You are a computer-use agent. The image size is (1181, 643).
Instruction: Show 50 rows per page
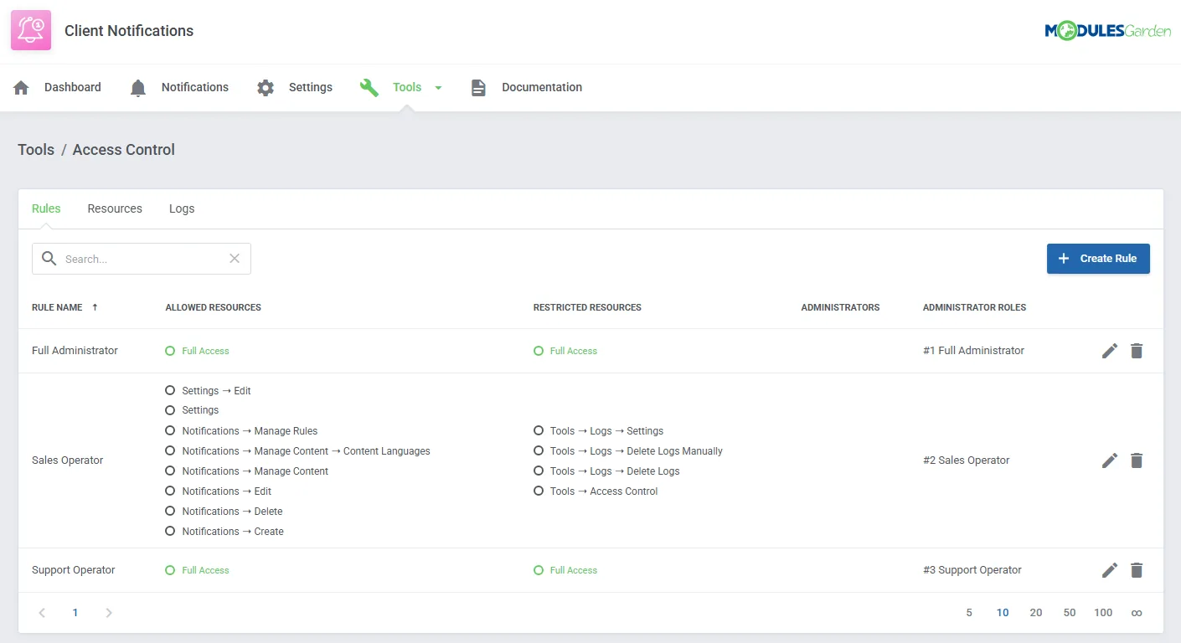[x=1070, y=613]
